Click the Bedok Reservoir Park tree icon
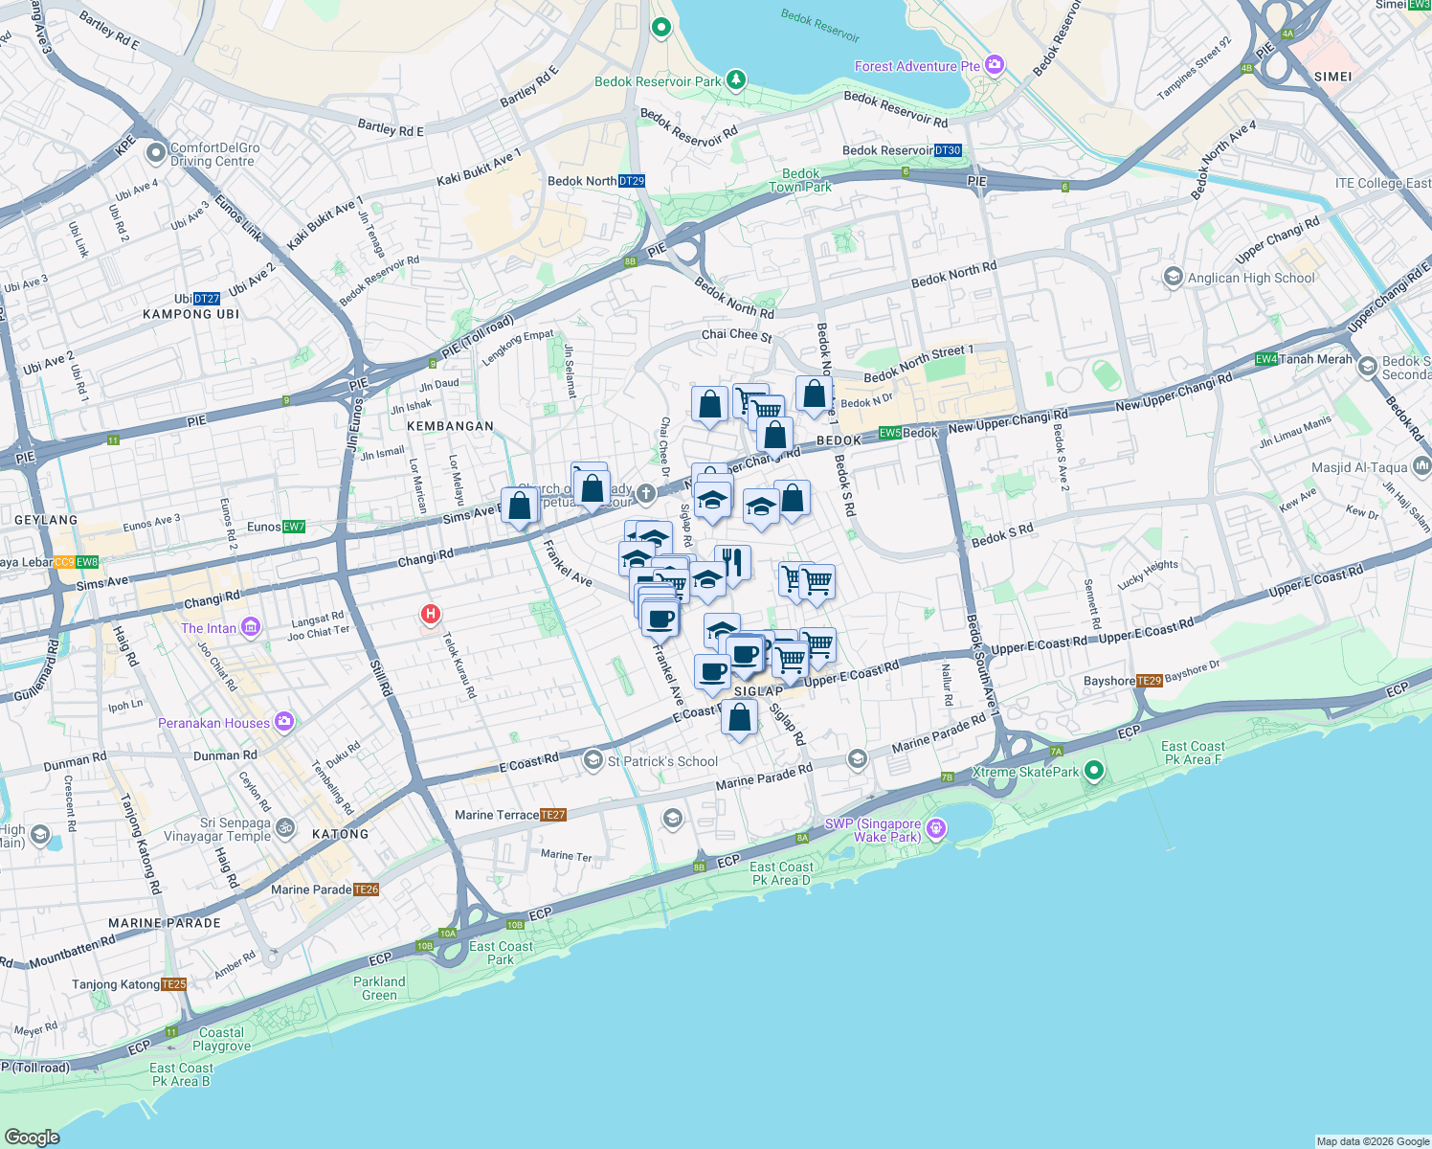The width and height of the screenshot is (1432, 1149). pyautogui.click(x=735, y=79)
